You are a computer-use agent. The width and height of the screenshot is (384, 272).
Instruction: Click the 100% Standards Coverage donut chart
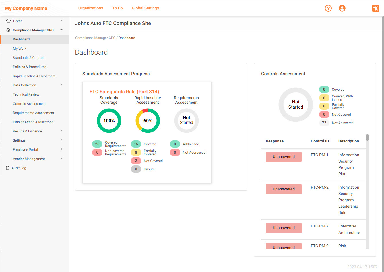coord(109,121)
